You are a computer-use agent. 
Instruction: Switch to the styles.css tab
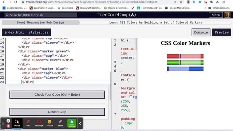39,32
